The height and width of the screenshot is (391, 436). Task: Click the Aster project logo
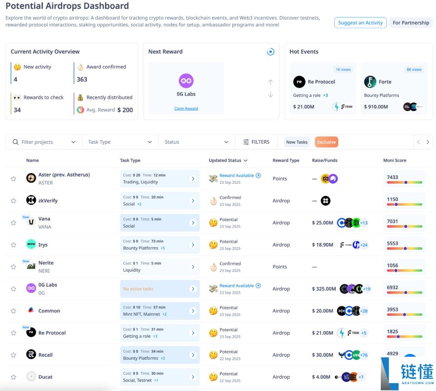(31, 178)
